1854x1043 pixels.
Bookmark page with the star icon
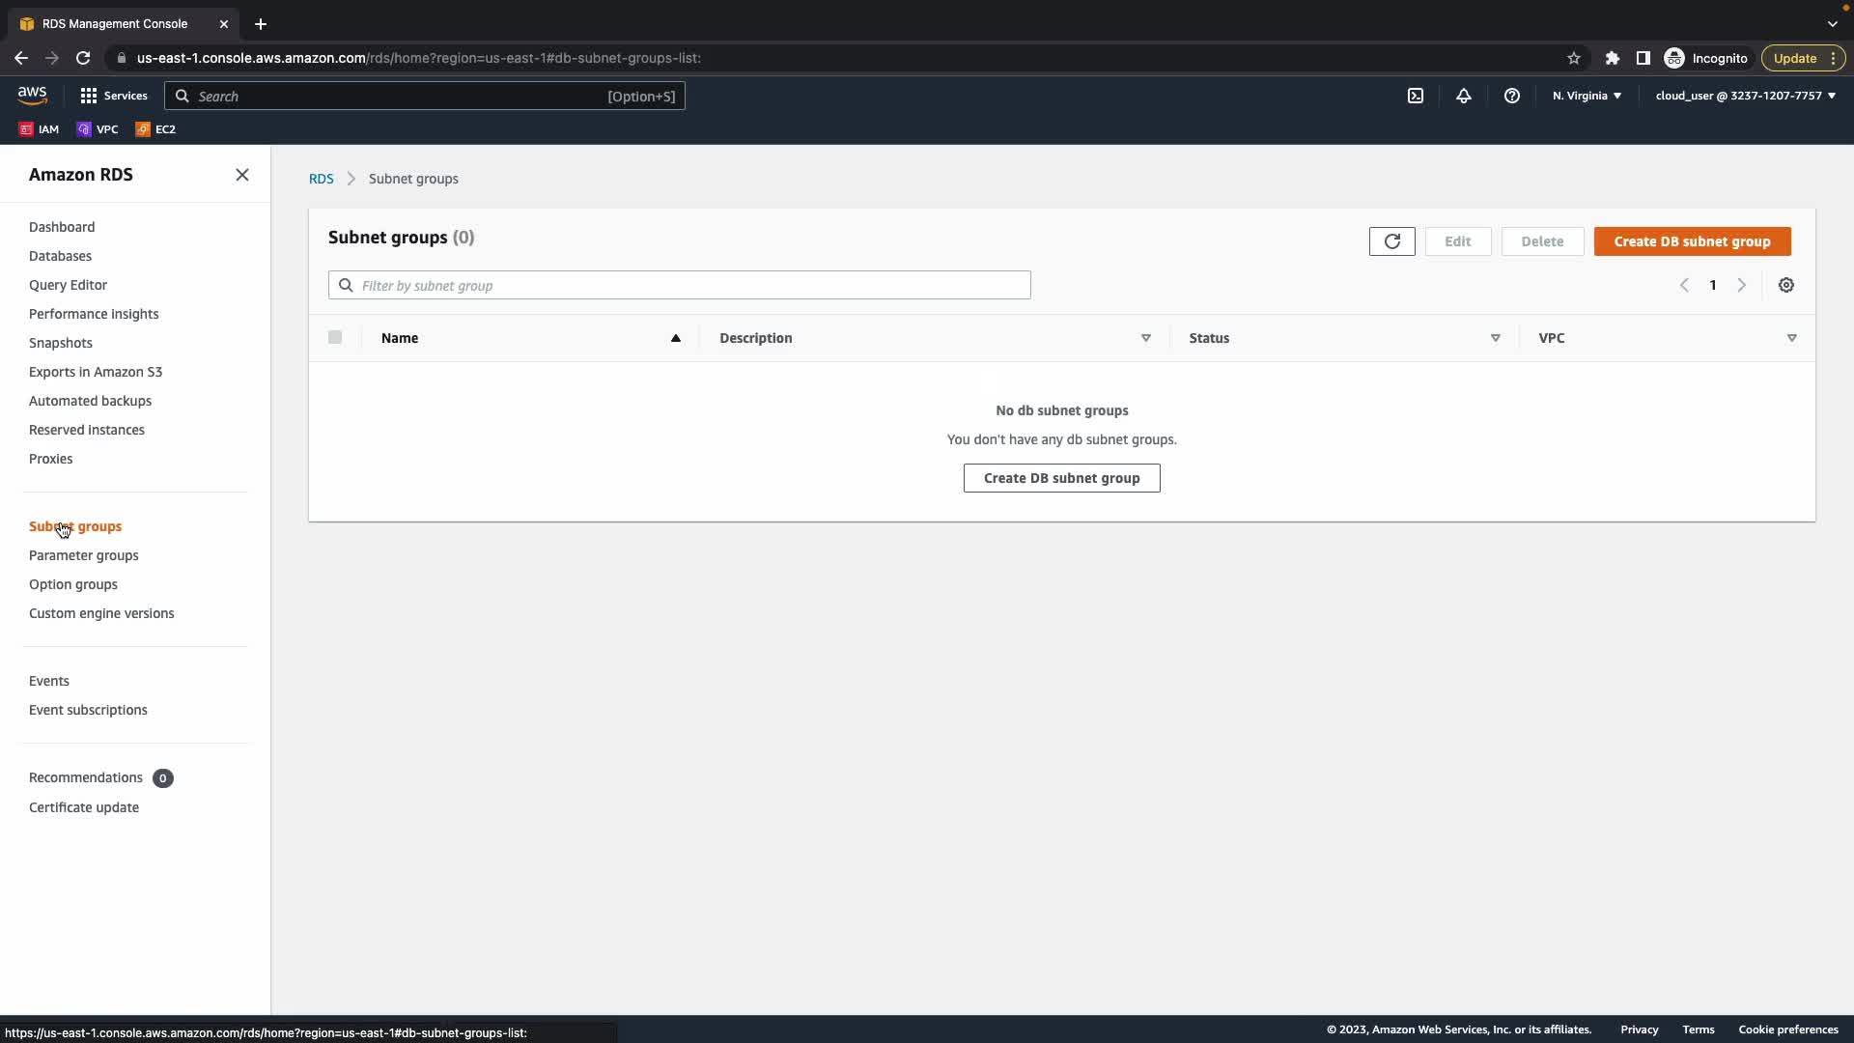pyautogui.click(x=1574, y=58)
